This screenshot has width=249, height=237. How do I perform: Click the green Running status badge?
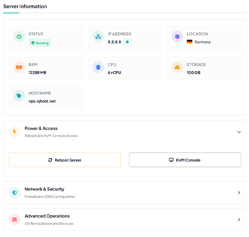40,43
